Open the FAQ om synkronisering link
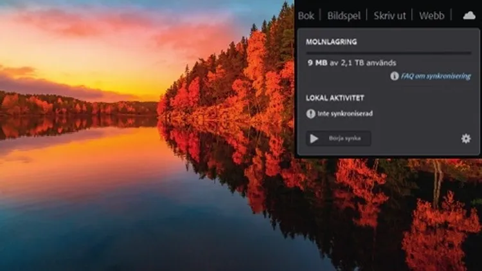The image size is (482, 271). coord(436,76)
